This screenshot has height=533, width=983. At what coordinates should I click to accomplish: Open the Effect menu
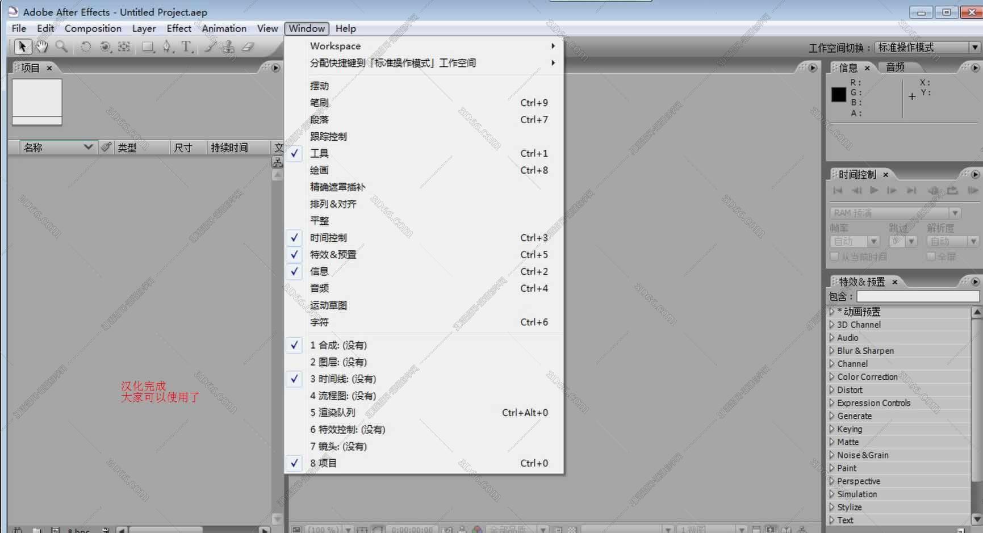pyautogui.click(x=179, y=28)
